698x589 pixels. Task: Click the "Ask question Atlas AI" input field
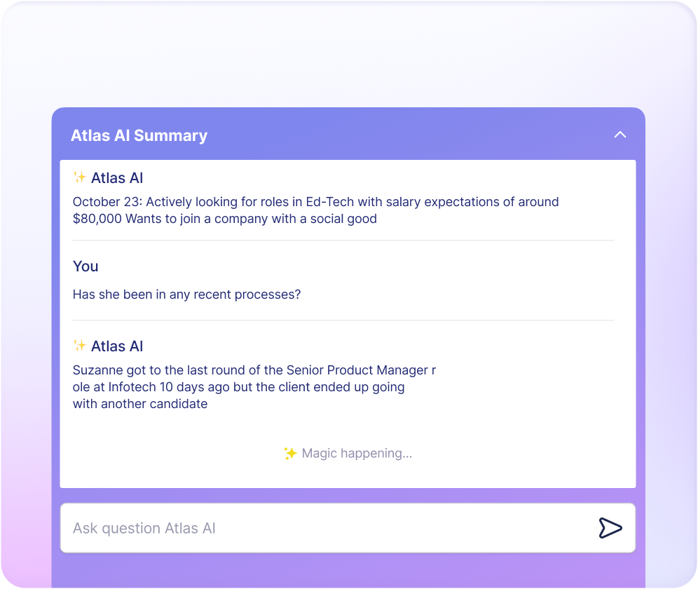[x=329, y=528]
